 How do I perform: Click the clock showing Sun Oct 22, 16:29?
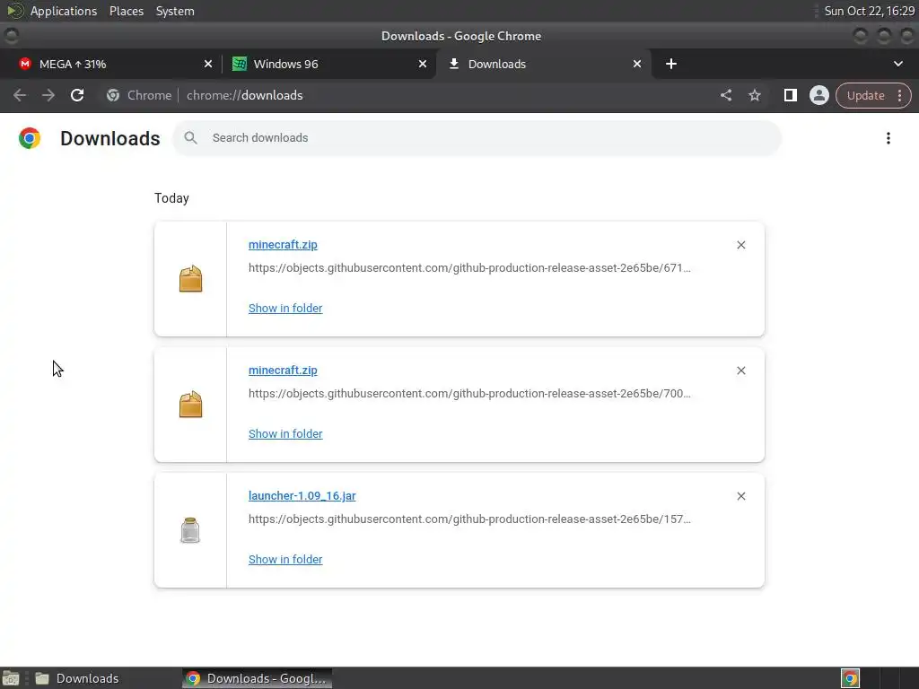pyautogui.click(x=869, y=11)
